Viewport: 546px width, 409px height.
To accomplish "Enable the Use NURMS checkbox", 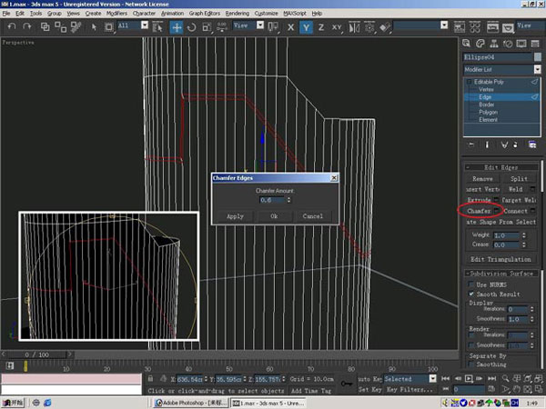I will coord(470,285).
